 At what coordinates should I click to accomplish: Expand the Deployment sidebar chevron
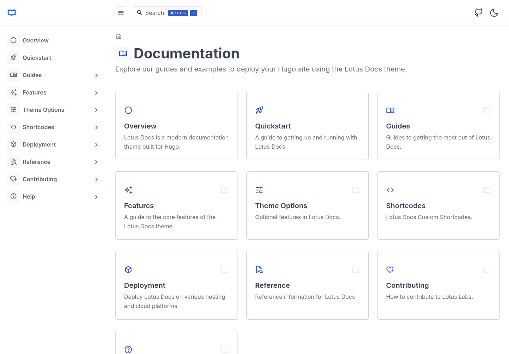point(96,145)
